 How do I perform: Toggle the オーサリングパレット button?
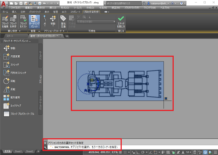click(x=35, y=21)
